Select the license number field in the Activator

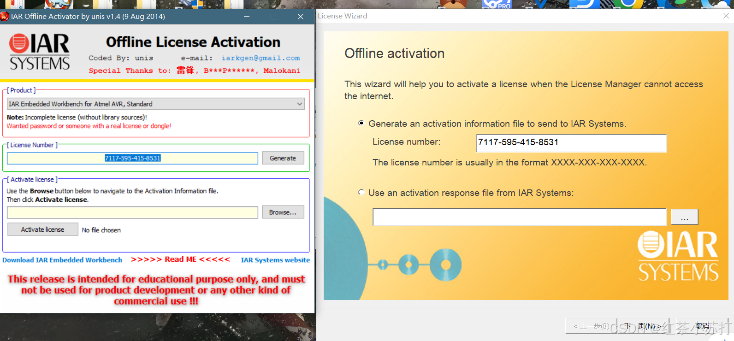click(x=132, y=158)
